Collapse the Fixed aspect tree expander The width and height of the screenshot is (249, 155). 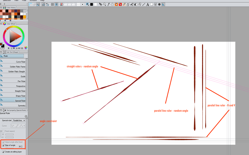(1, 131)
